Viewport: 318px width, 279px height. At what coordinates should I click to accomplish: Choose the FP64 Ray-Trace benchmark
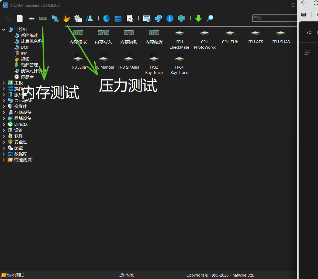point(179,64)
